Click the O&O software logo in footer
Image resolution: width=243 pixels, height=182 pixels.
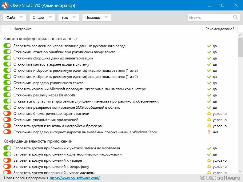[220, 178]
